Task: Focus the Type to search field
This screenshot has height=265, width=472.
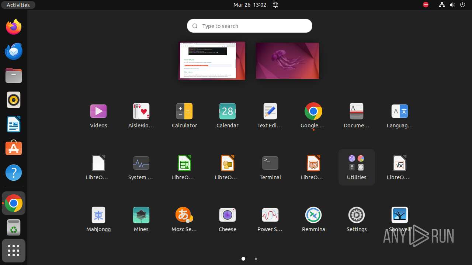Action: pyautogui.click(x=250, y=26)
